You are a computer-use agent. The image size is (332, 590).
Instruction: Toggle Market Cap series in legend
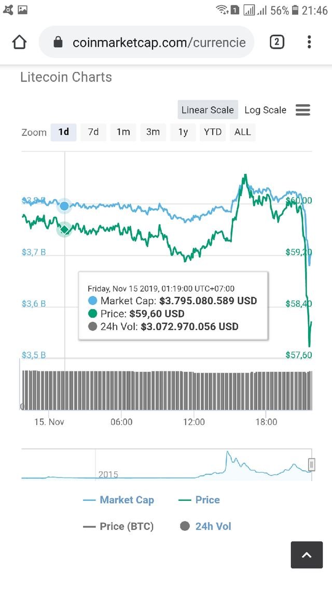click(x=118, y=500)
